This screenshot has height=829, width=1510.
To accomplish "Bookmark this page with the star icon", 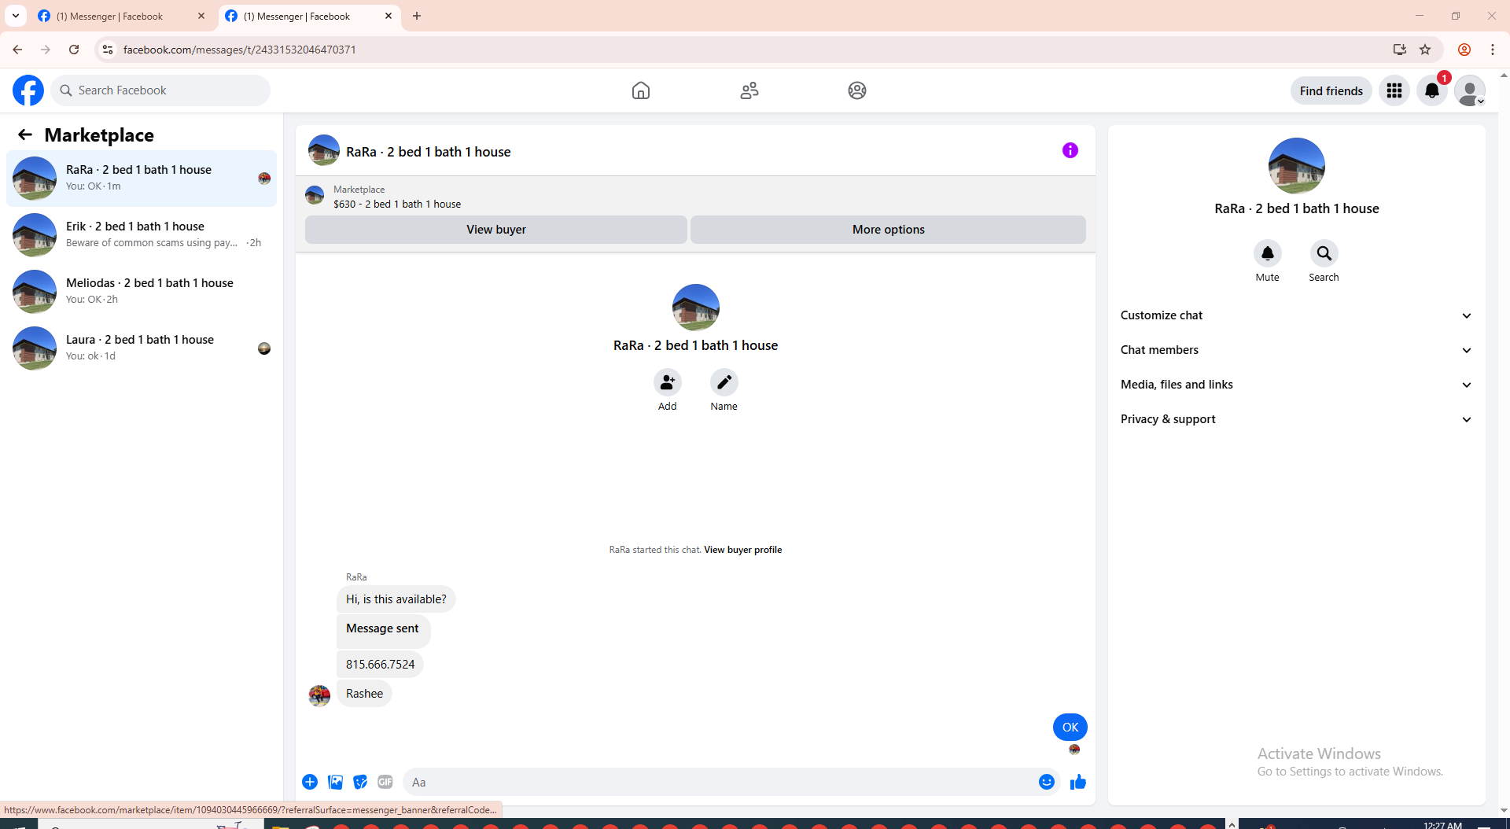I will click(1425, 50).
